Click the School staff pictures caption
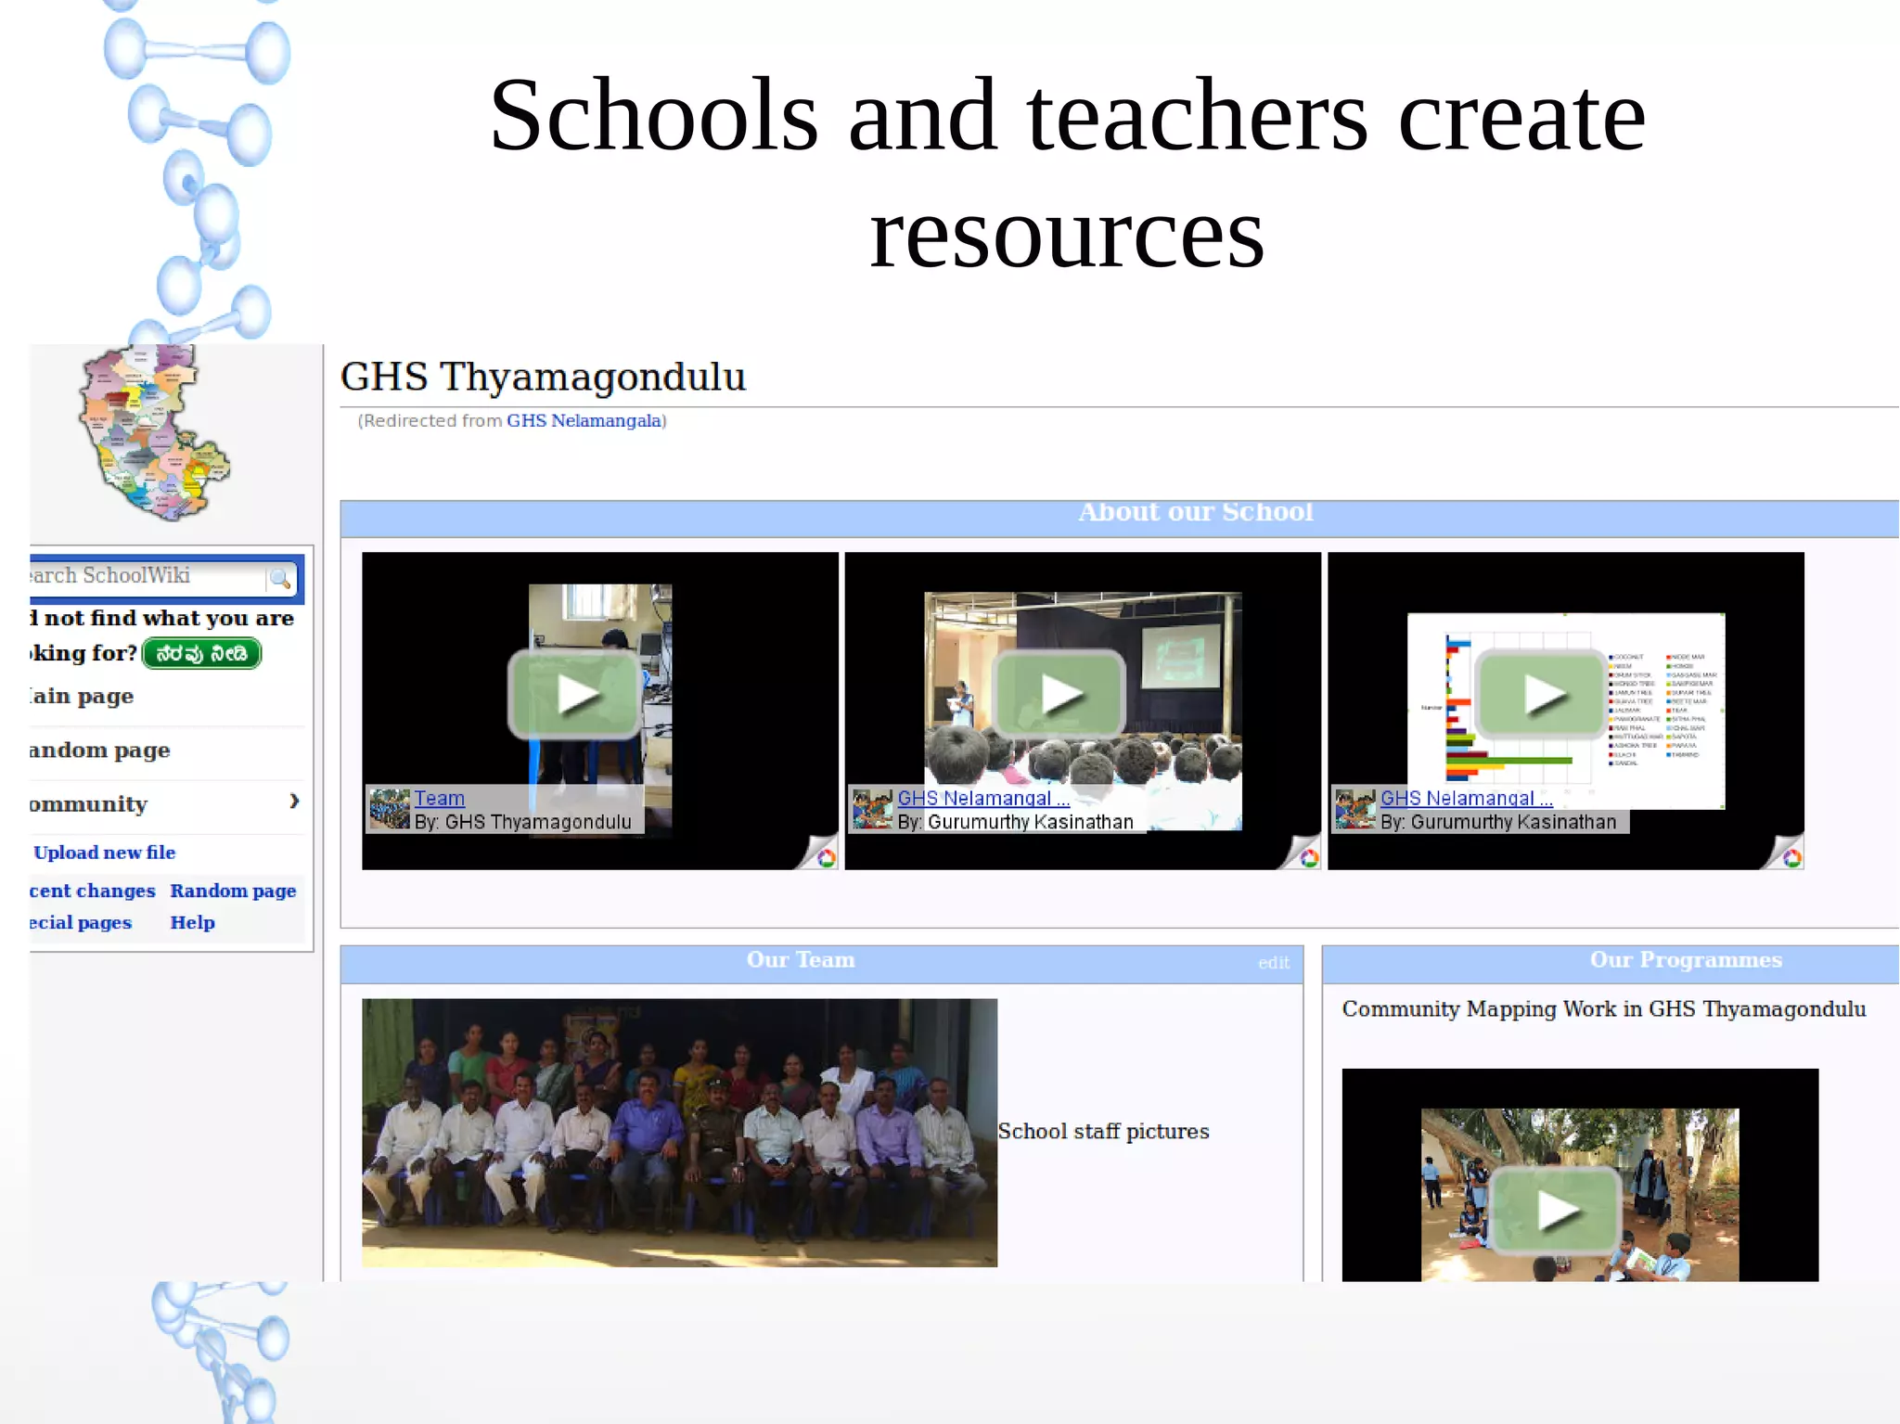The width and height of the screenshot is (1900, 1424). click(1103, 1132)
